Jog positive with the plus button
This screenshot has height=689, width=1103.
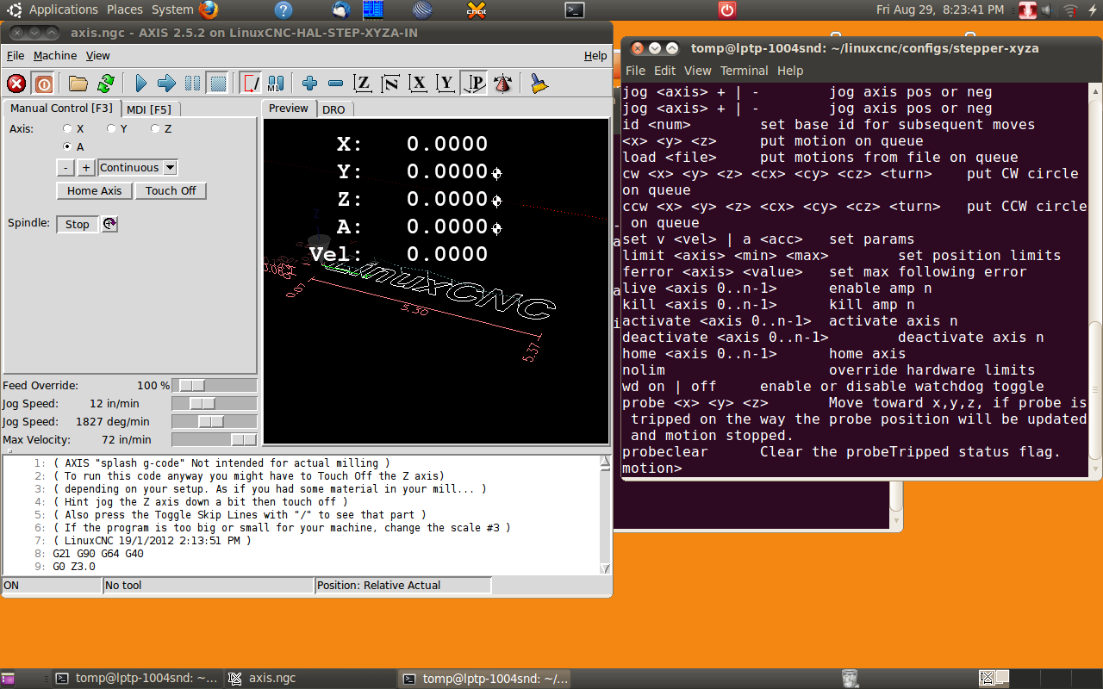(86, 168)
